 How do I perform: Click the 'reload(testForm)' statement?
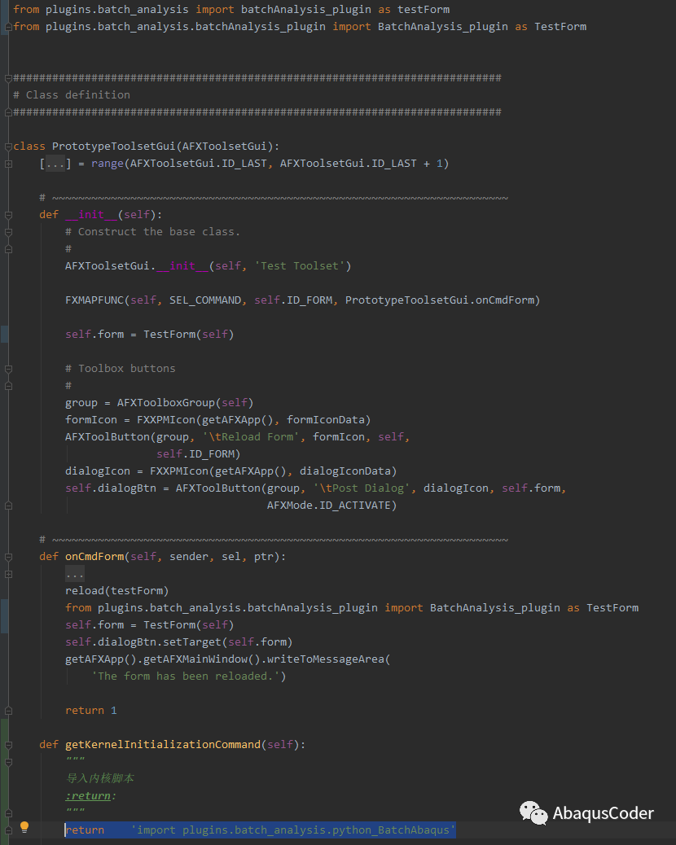(x=117, y=591)
